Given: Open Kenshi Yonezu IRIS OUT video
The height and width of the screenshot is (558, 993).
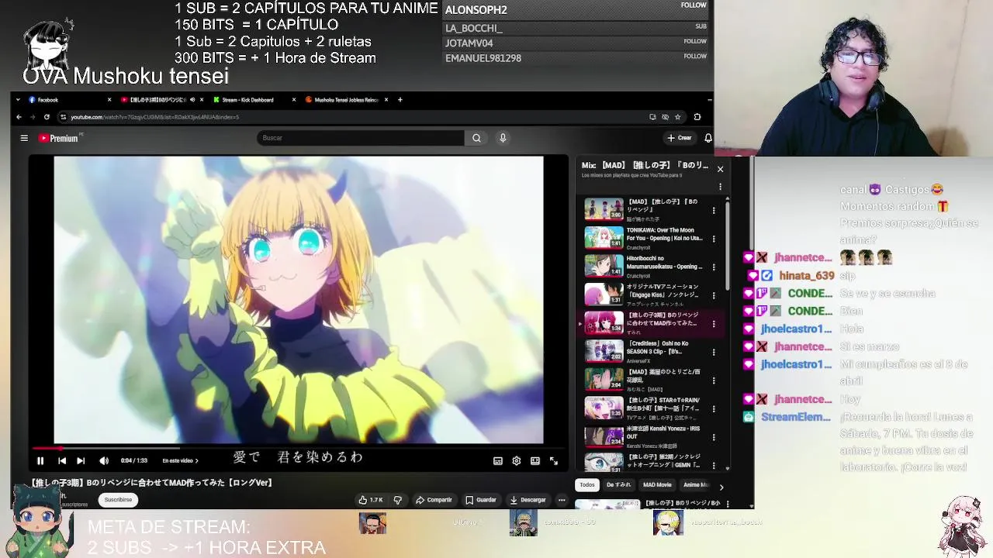Looking at the screenshot, I should point(604,436).
